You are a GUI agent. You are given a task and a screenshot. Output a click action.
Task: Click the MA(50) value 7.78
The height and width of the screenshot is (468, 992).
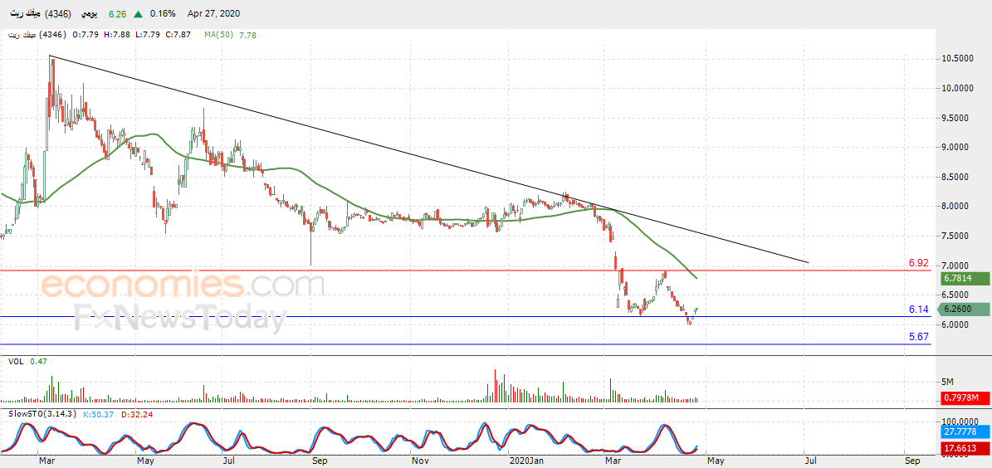point(248,36)
